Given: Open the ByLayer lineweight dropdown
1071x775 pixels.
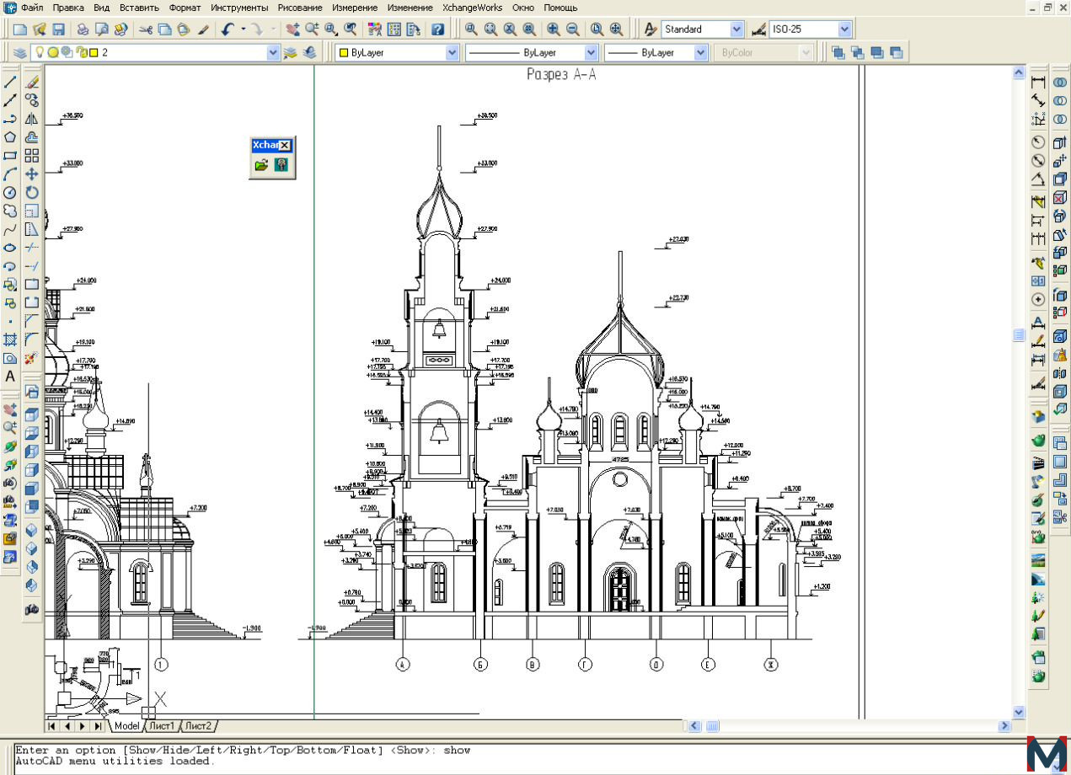Looking at the screenshot, I should pos(701,52).
